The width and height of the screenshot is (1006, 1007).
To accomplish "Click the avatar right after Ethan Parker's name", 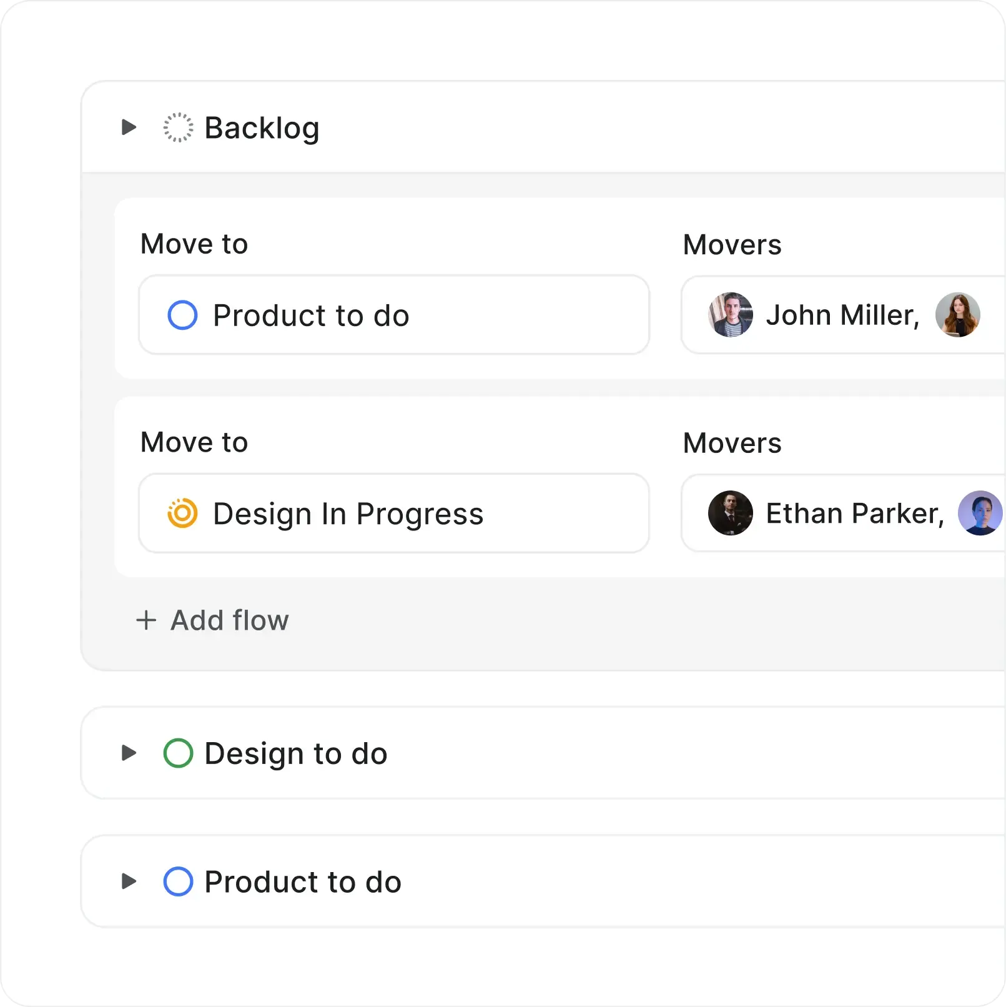I will pos(979,513).
